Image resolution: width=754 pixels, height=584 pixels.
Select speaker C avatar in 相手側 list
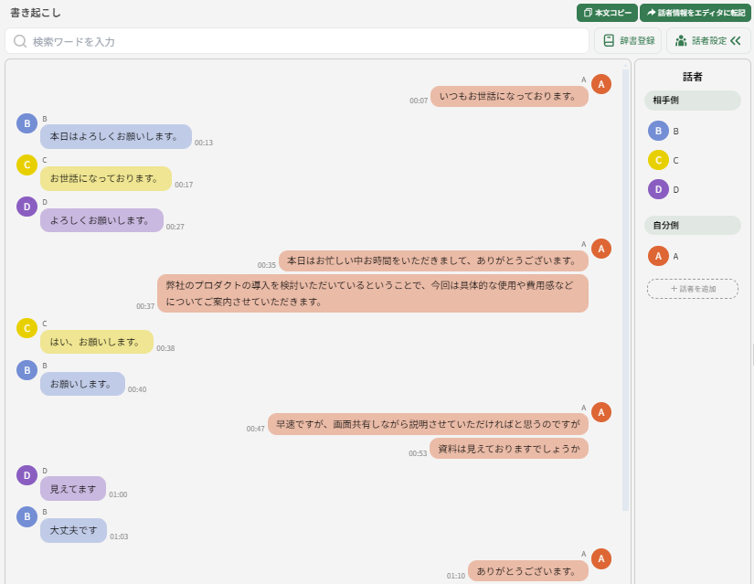(658, 160)
